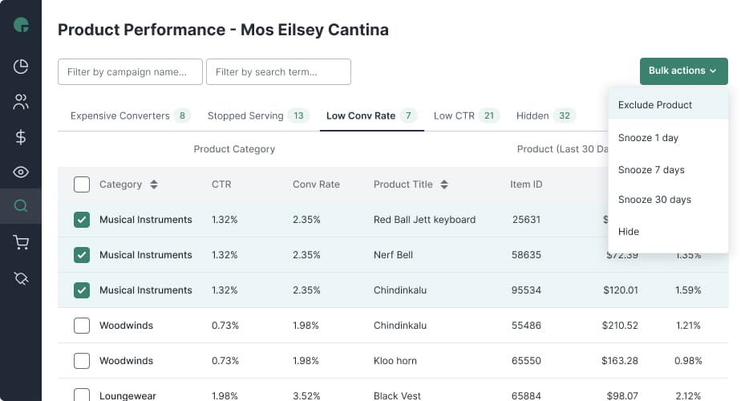Switch to Stopped Serving tab
745x401 pixels.
click(258, 115)
